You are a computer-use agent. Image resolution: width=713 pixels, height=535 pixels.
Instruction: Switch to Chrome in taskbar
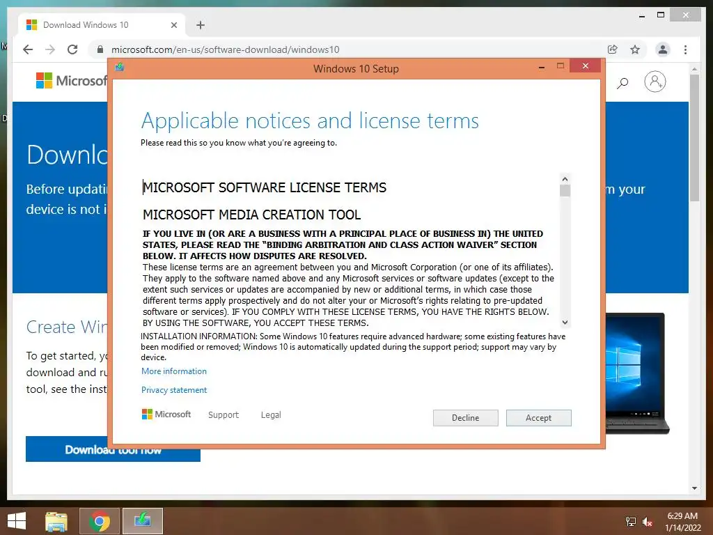click(x=100, y=521)
